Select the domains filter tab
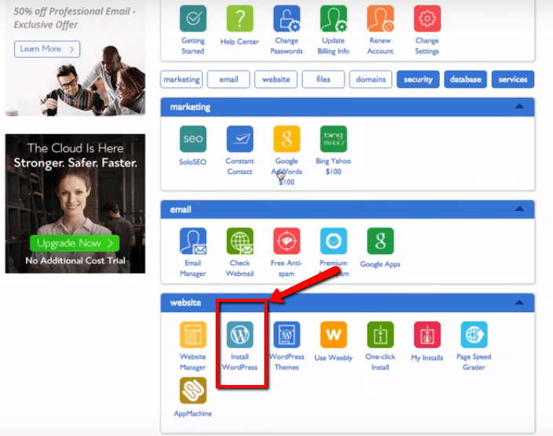 pyautogui.click(x=371, y=79)
